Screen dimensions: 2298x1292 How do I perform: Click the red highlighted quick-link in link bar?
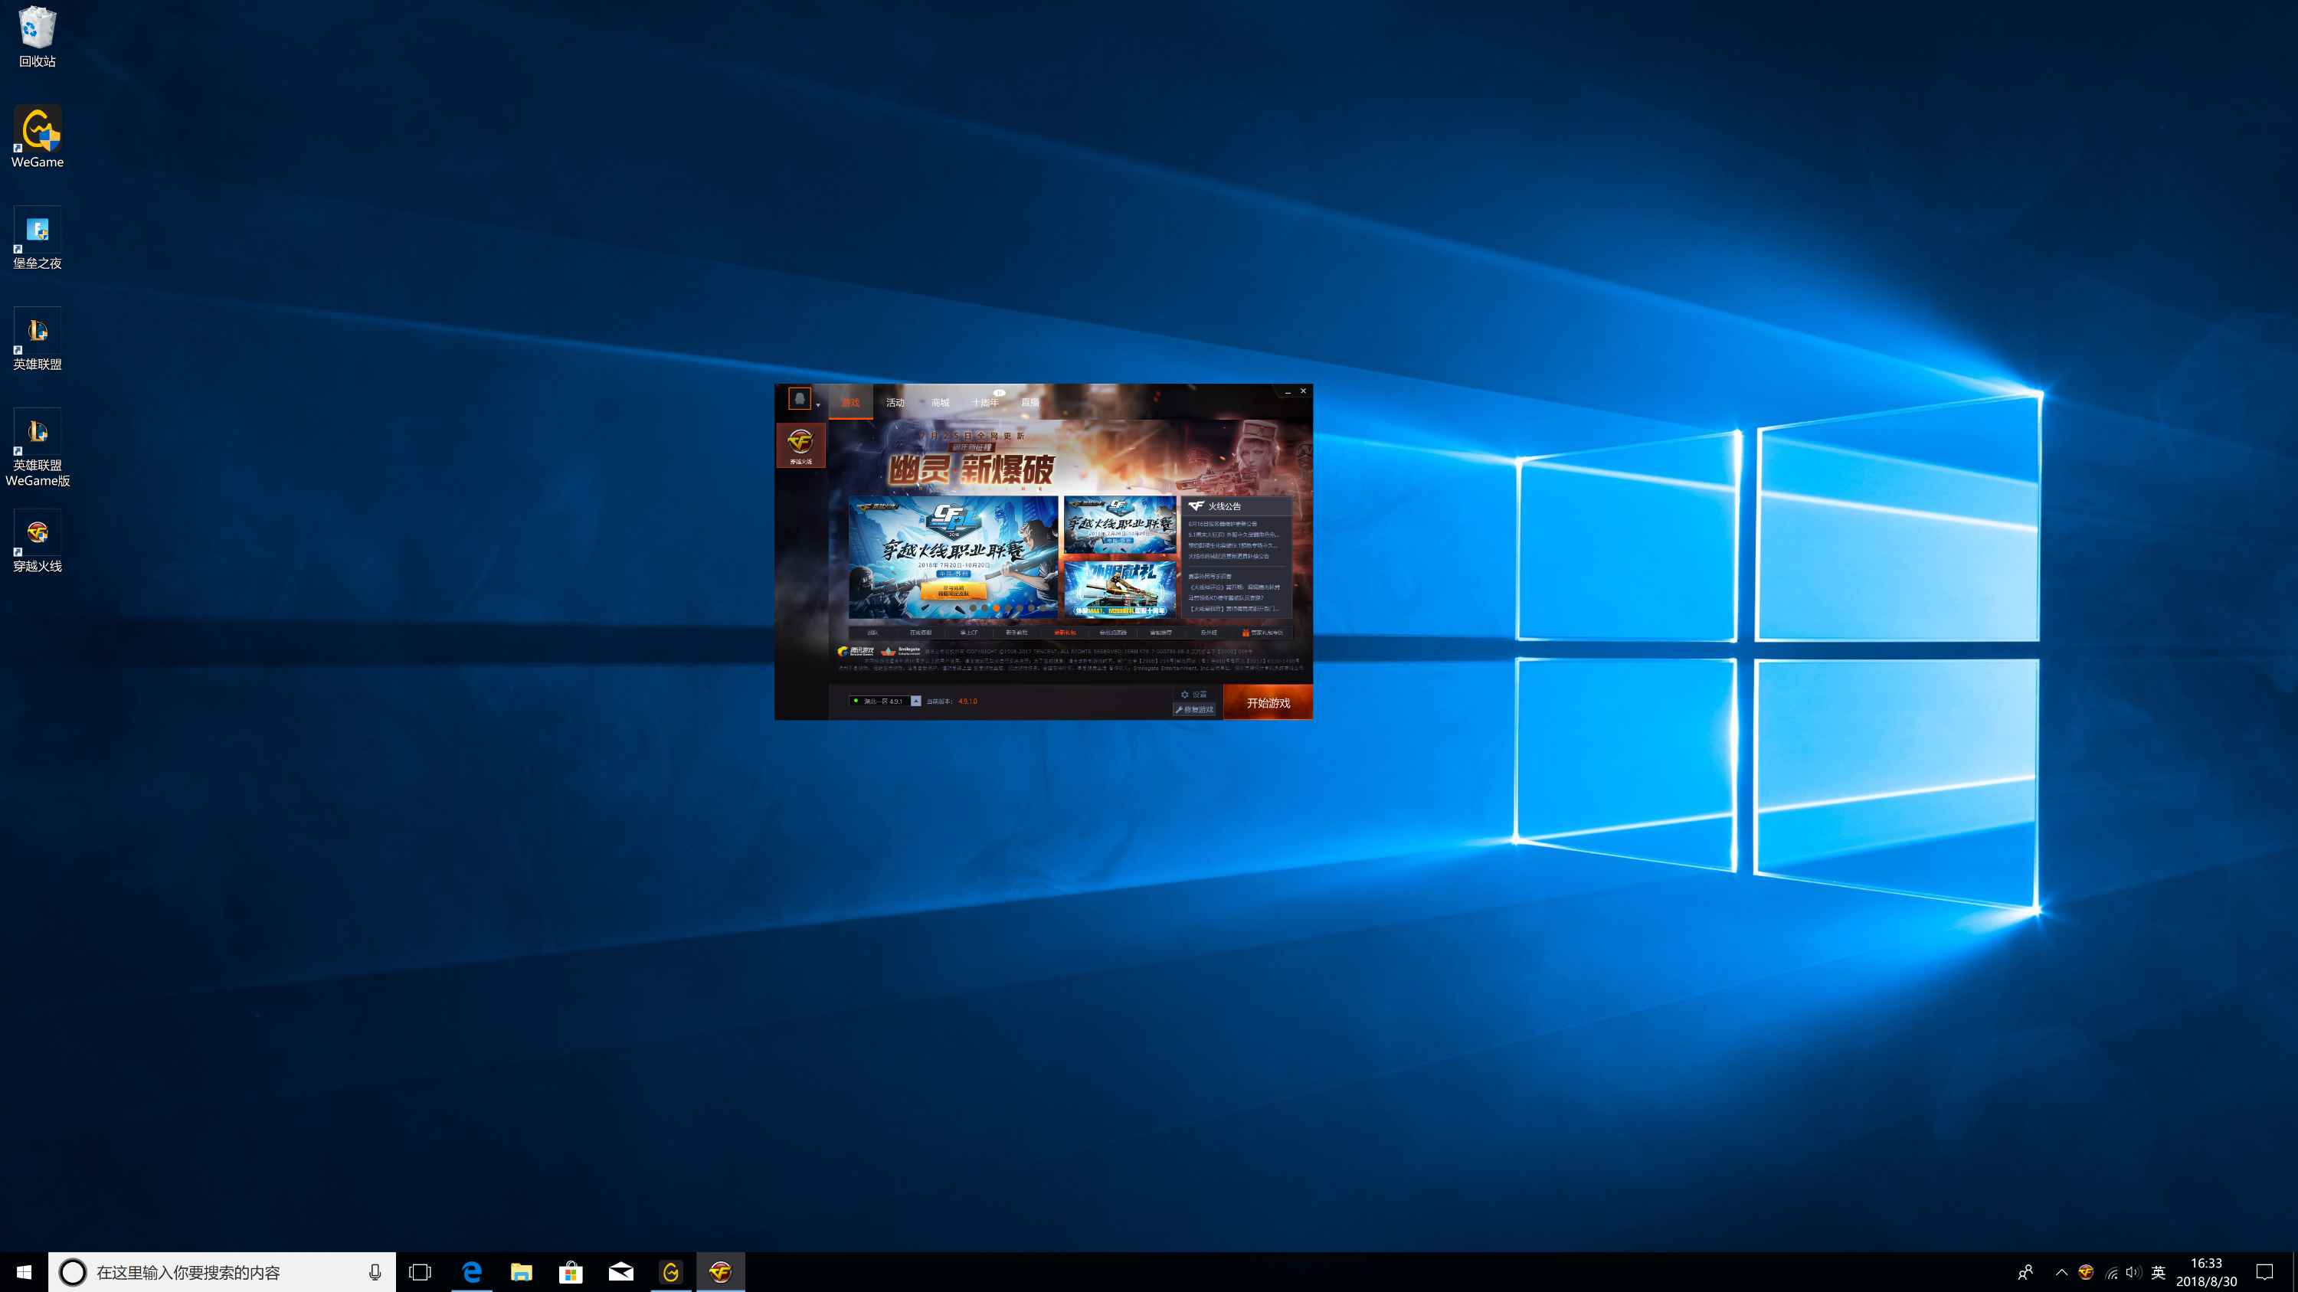(x=1066, y=633)
